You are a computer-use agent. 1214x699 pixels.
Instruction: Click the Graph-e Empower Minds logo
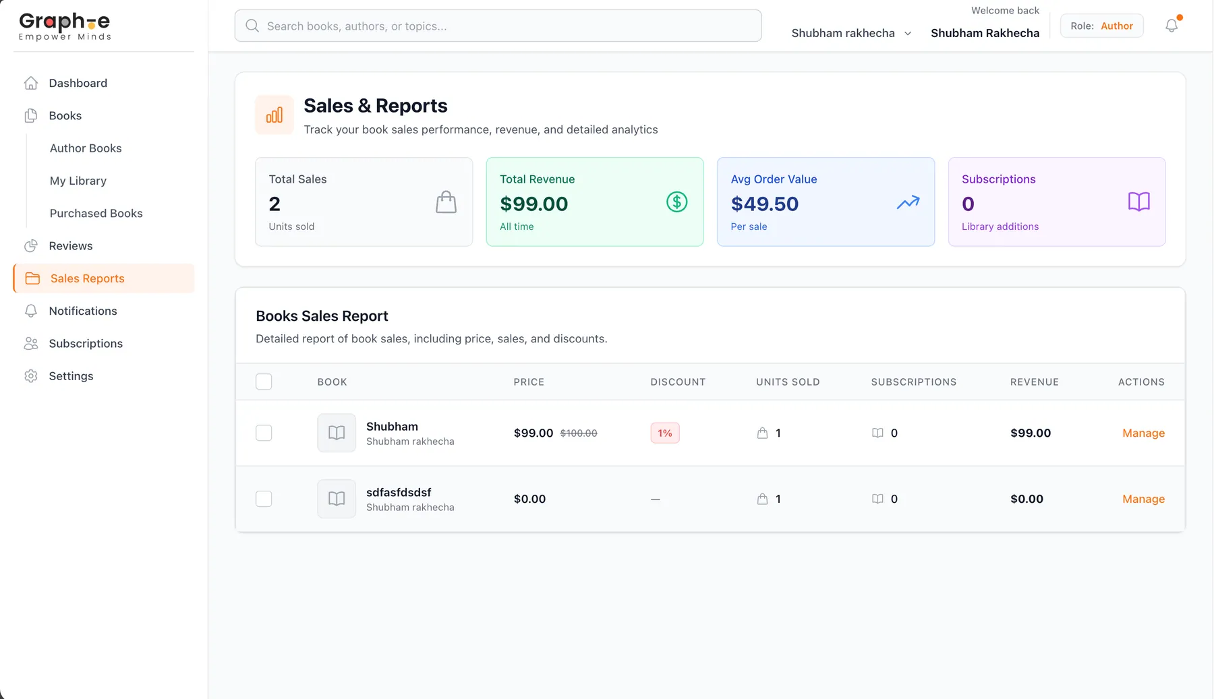65,26
